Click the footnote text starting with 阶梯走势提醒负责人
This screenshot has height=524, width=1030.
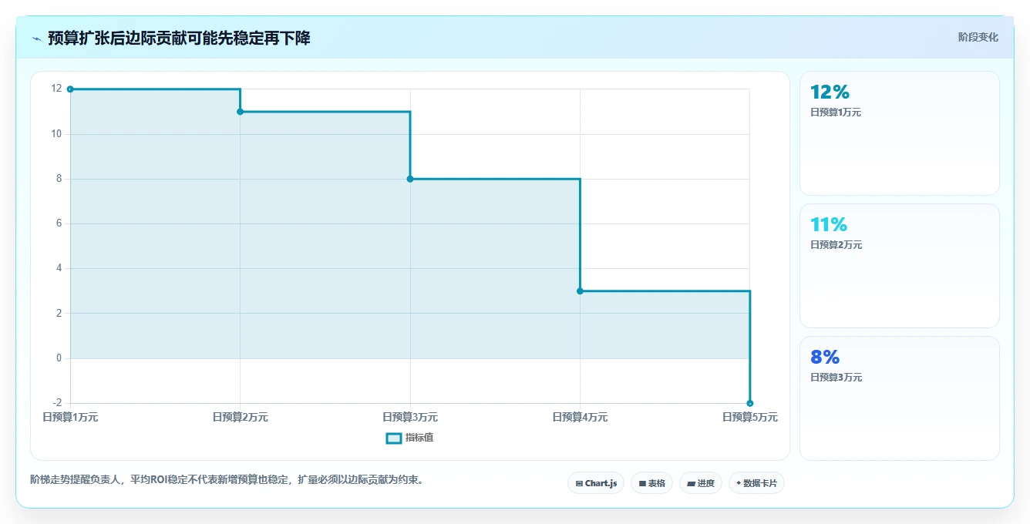click(227, 479)
